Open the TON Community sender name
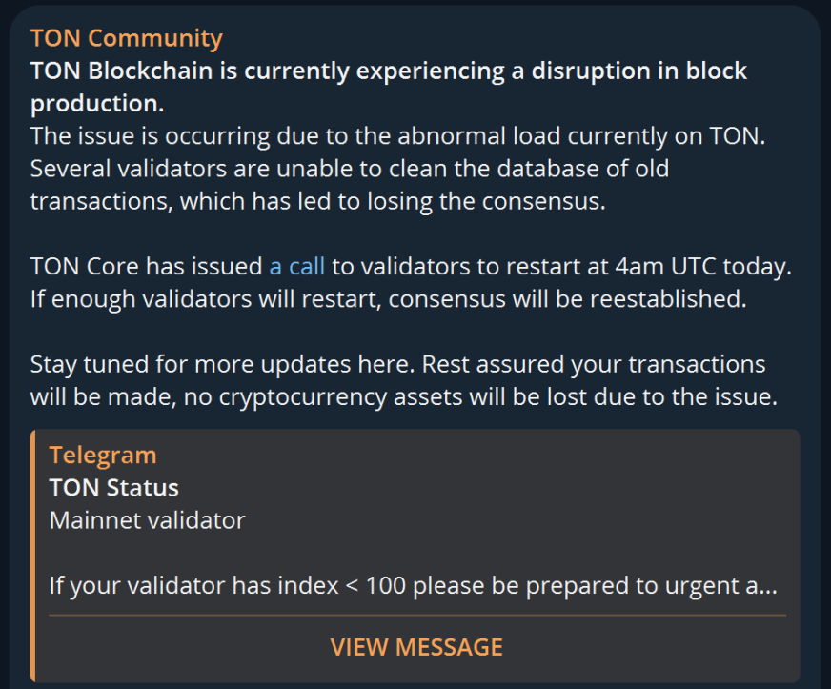Viewport: 831px width, 689px height. click(126, 39)
